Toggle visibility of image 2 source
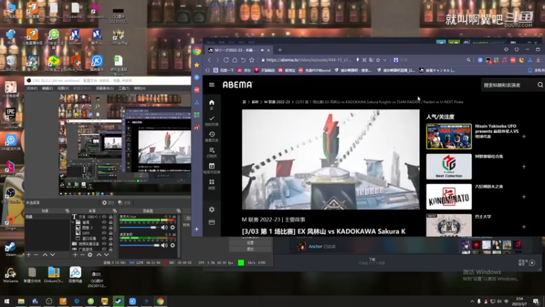Screen dimensions: 545x307 pos(104,228)
